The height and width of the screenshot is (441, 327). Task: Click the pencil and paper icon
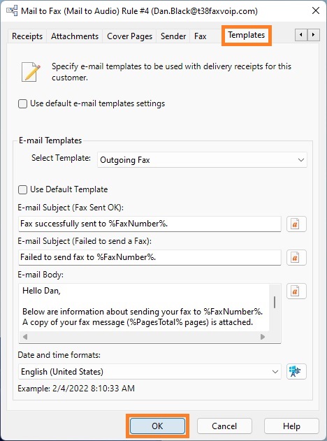(x=31, y=72)
